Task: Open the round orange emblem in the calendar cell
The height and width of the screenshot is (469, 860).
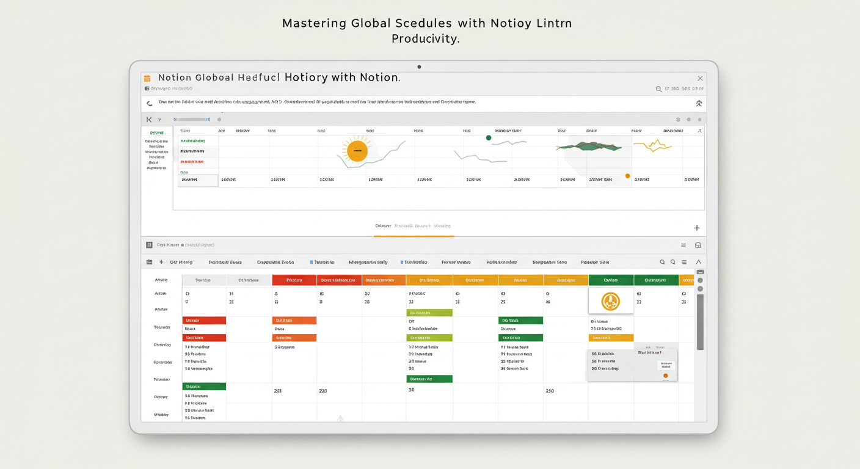Action: click(x=610, y=301)
